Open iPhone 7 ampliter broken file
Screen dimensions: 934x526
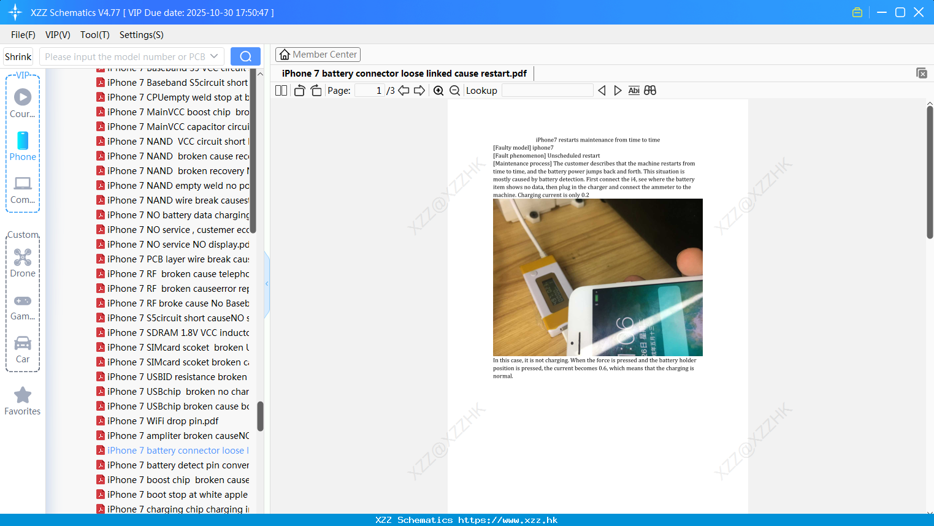pos(173,436)
